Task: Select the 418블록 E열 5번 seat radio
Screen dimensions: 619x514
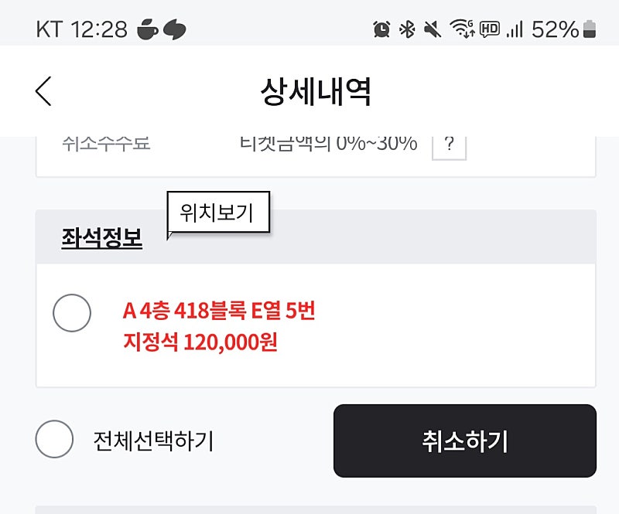Action: click(72, 313)
